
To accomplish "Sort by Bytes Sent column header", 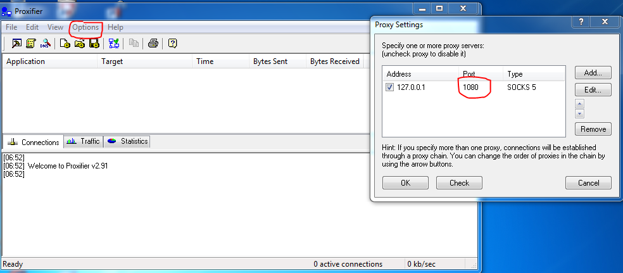I will [277, 61].
